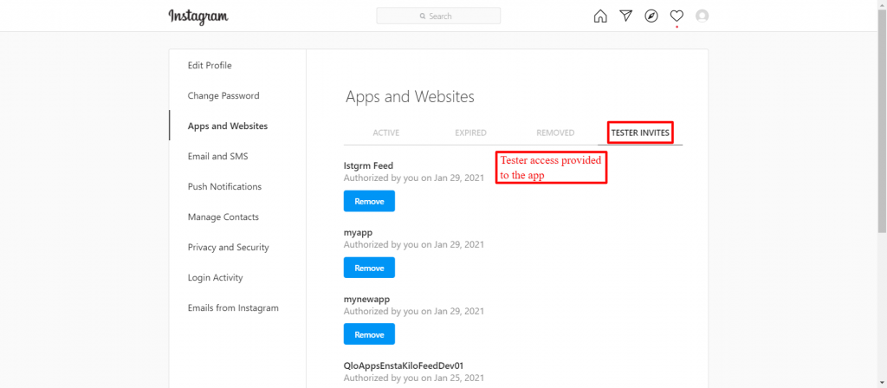
Task: Remove the Istgrm Feed app
Action: pyautogui.click(x=369, y=201)
